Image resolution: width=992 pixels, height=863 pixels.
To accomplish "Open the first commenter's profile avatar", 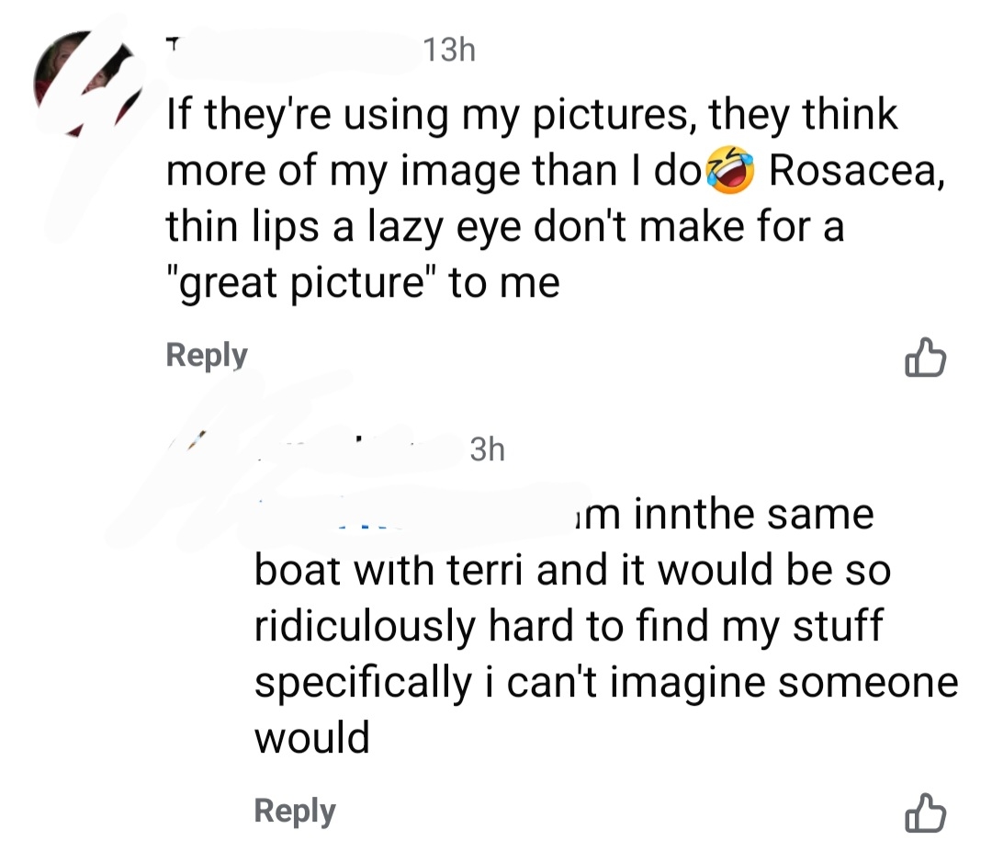I will click(x=86, y=85).
